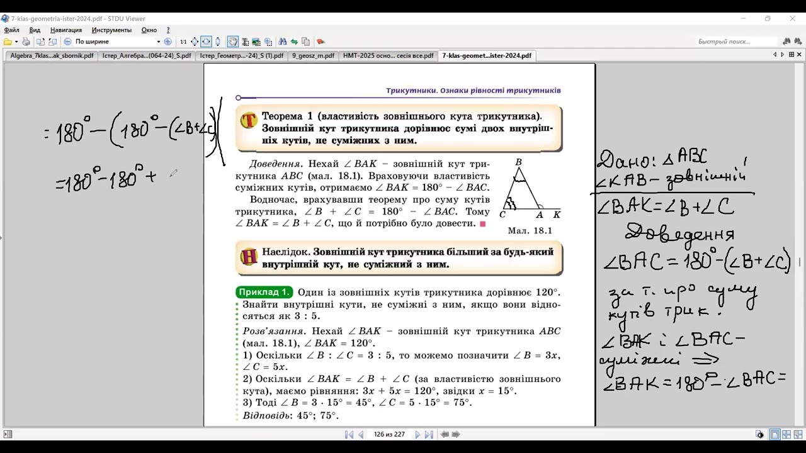Image resolution: width=806 pixels, height=453 pixels.
Task: Click the 'Наслідок.' corollary text
Action: pyautogui.click(x=285, y=252)
